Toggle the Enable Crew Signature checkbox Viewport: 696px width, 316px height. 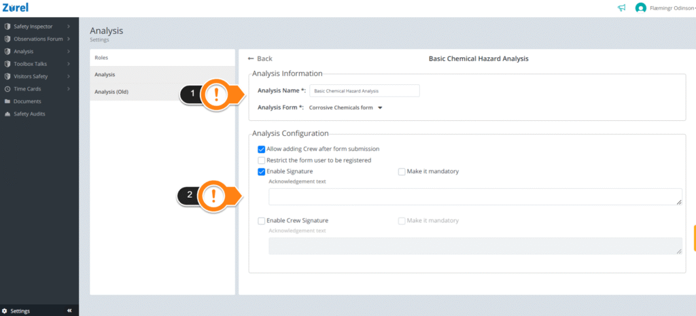262,221
